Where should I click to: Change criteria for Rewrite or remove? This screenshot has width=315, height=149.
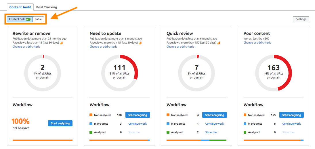[26, 46]
